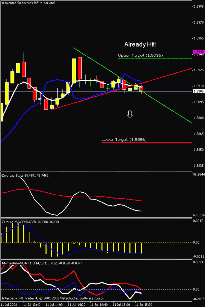Select the ZeroLag MACD(8,17,9) indicator label

click(31, 222)
